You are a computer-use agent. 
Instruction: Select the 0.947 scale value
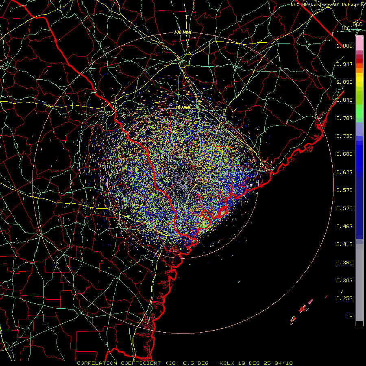click(344, 64)
